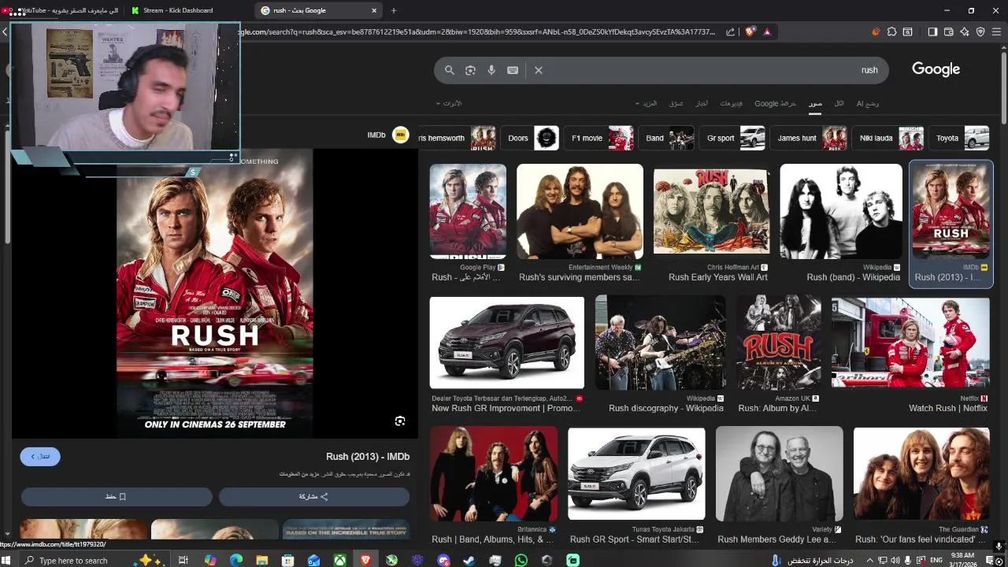1008x567 pixels.
Task: Open the on-screen keyboard icon in search bar
Action: (513, 70)
